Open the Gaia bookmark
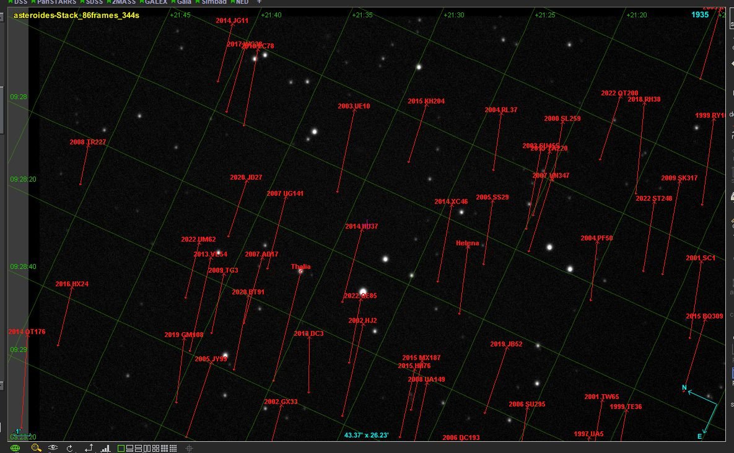This screenshot has height=453, width=734. pos(181,2)
